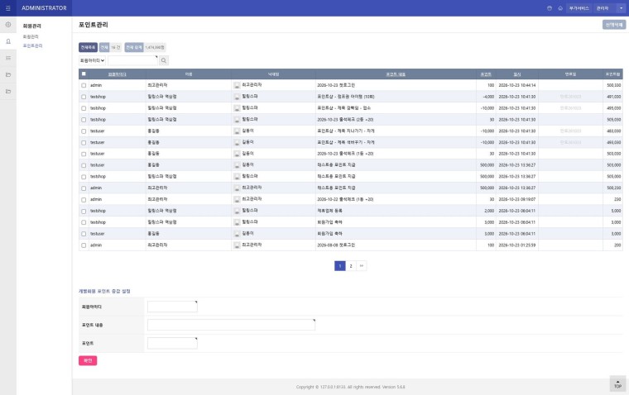Check the 제목 지나가기 - 자게 row checkbox
This screenshot has width=629, height=395.
(84, 131)
